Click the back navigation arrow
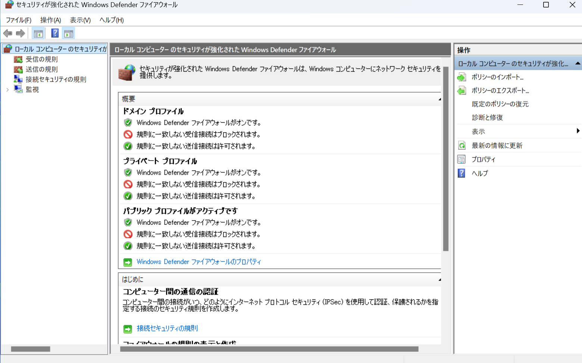 (x=7, y=33)
